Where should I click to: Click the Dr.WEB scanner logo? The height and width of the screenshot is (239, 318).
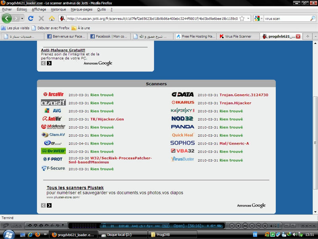(x=53, y=151)
